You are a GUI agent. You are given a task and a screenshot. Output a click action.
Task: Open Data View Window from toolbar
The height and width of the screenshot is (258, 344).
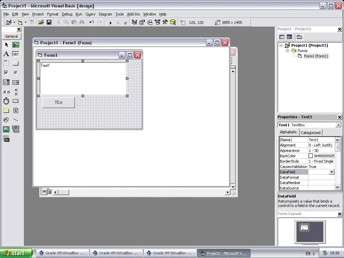pos(173,23)
